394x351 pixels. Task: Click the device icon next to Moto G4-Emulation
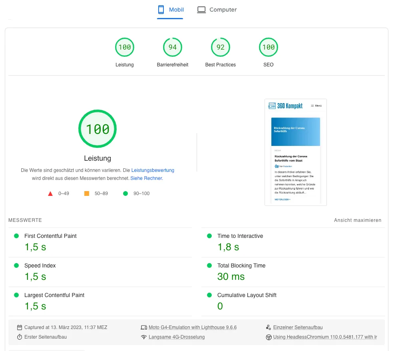coord(144,328)
